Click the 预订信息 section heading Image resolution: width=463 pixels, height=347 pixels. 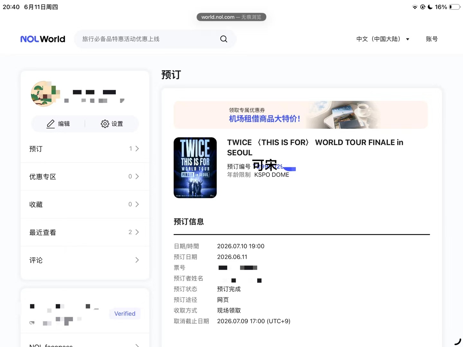point(189,222)
